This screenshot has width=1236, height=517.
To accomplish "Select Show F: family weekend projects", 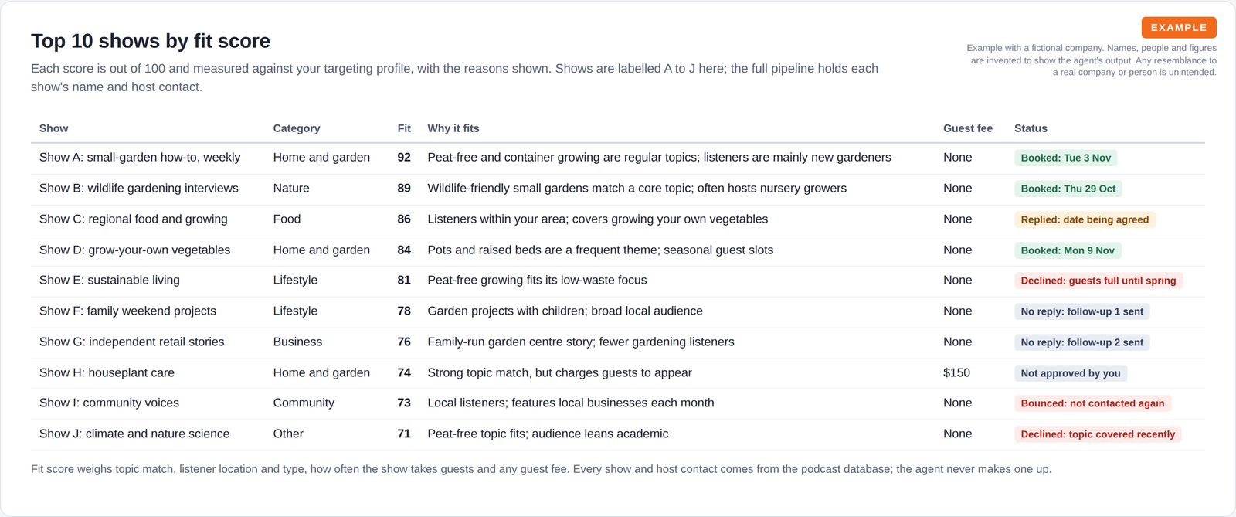I will coord(127,311).
